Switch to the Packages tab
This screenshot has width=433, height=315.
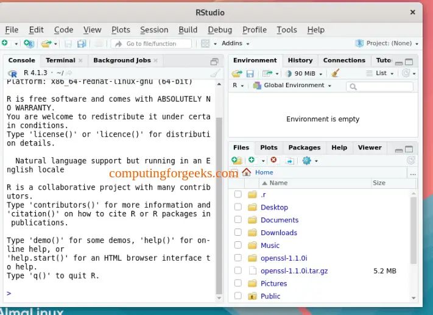[x=305, y=147]
